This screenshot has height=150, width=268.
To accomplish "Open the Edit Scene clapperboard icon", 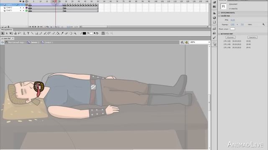I will click(183, 42).
